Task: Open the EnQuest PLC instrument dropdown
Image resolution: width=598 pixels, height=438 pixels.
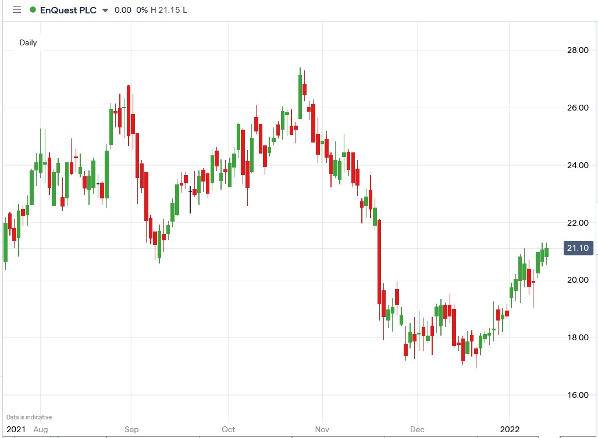Action: pyautogui.click(x=105, y=10)
